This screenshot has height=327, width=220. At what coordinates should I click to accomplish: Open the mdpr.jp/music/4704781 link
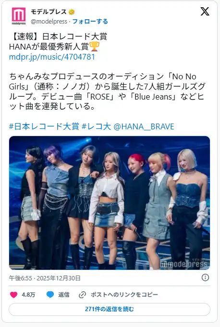pyautogui.click(x=52, y=57)
